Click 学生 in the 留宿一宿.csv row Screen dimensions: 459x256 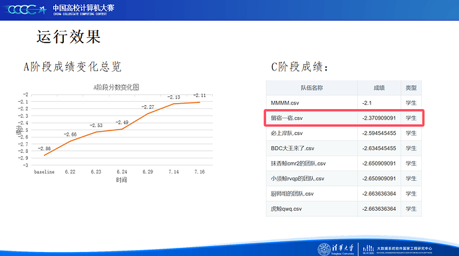(x=411, y=118)
